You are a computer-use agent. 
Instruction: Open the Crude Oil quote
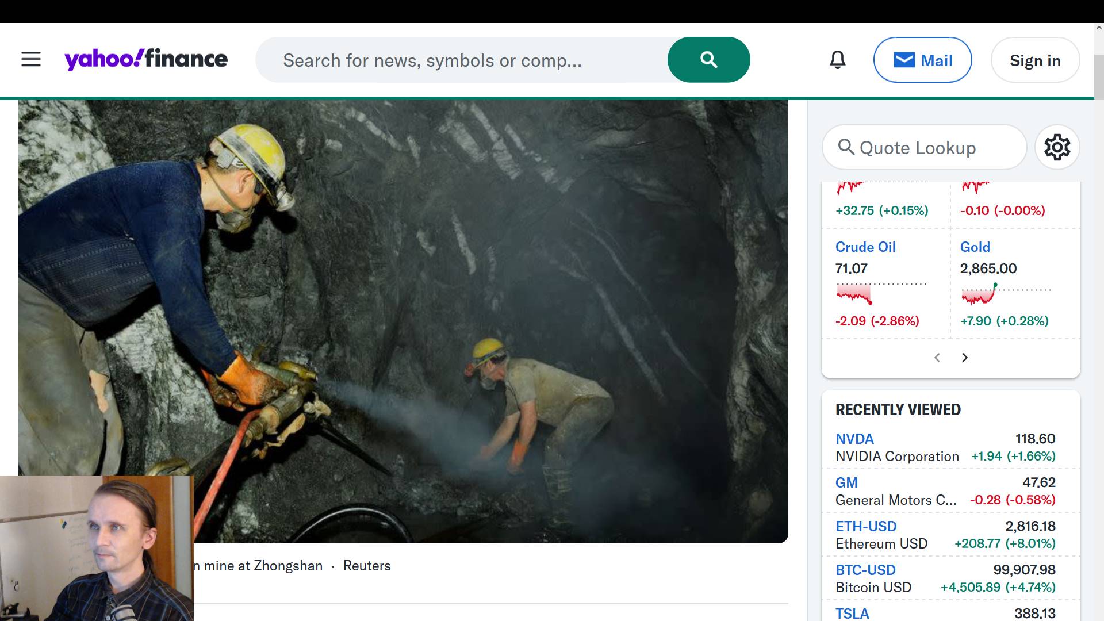point(865,247)
